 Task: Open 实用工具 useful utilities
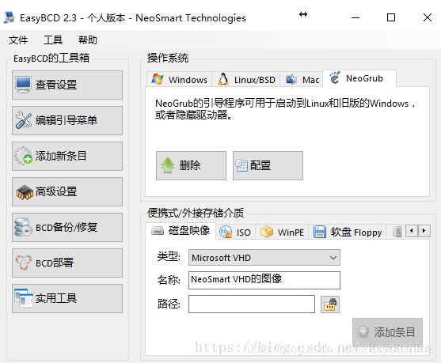[67, 298]
